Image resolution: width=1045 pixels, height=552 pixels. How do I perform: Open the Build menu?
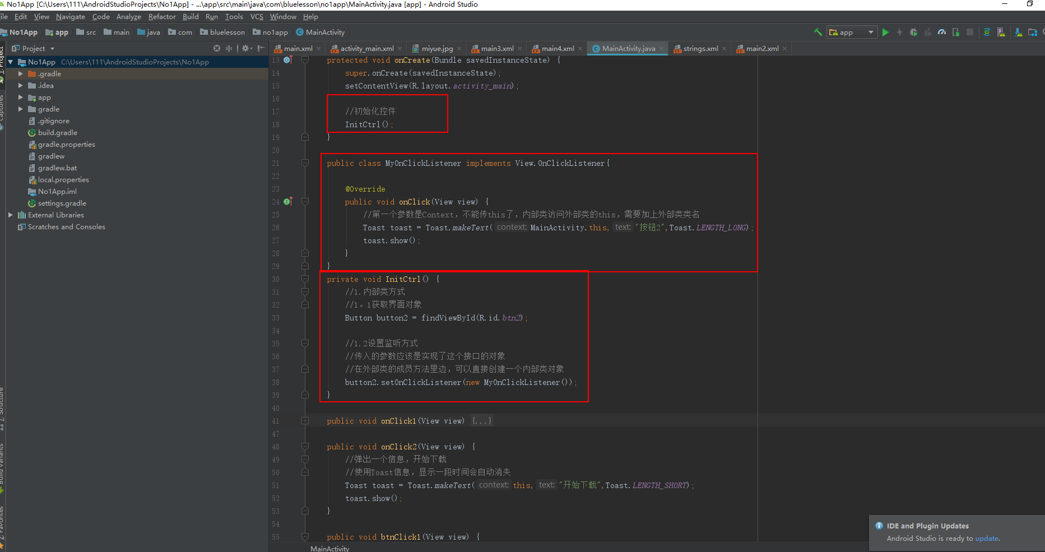click(191, 17)
